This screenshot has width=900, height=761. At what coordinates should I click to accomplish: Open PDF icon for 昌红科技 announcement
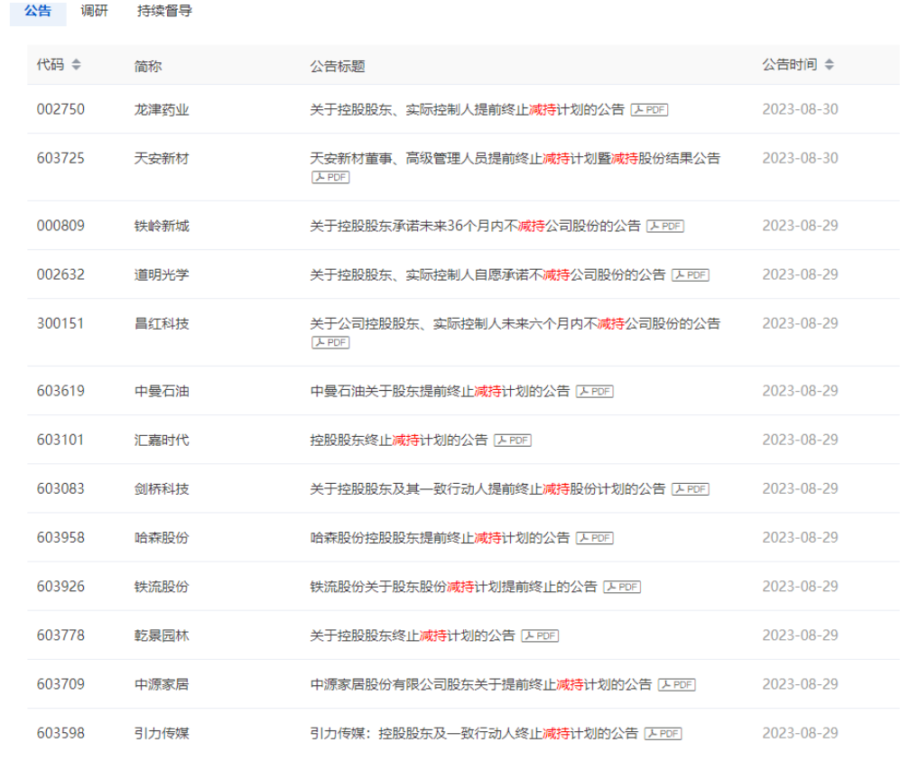point(330,343)
